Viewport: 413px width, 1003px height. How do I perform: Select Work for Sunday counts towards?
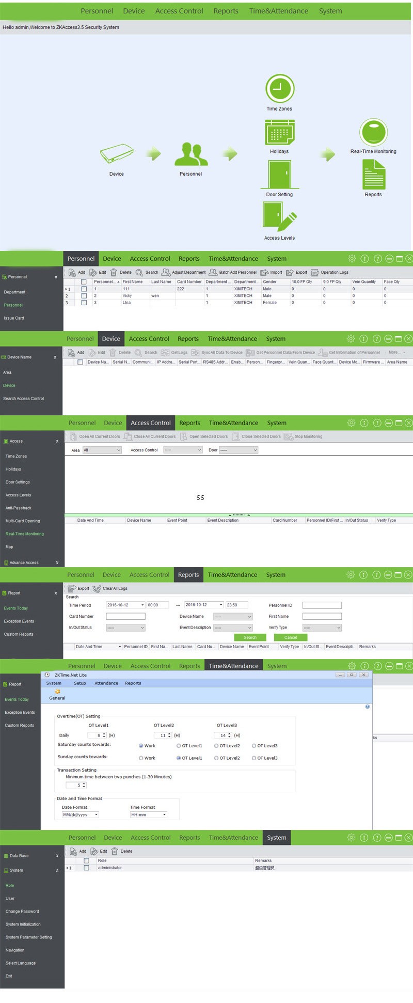[x=141, y=758]
